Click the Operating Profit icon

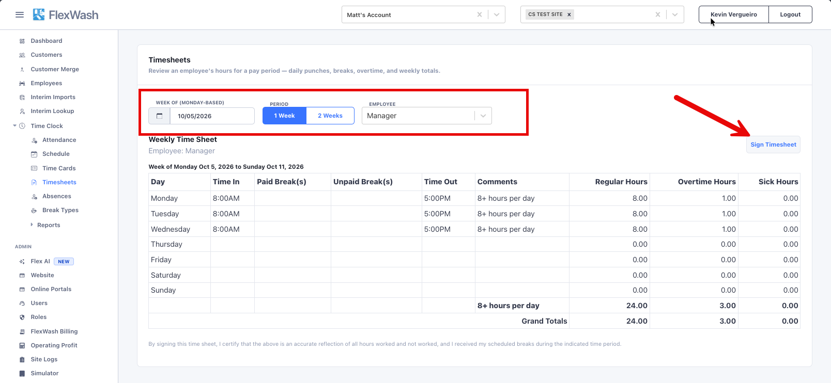click(x=22, y=346)
